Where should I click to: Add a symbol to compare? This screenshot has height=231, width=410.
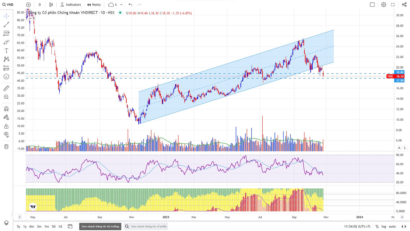tap(29, 4)
